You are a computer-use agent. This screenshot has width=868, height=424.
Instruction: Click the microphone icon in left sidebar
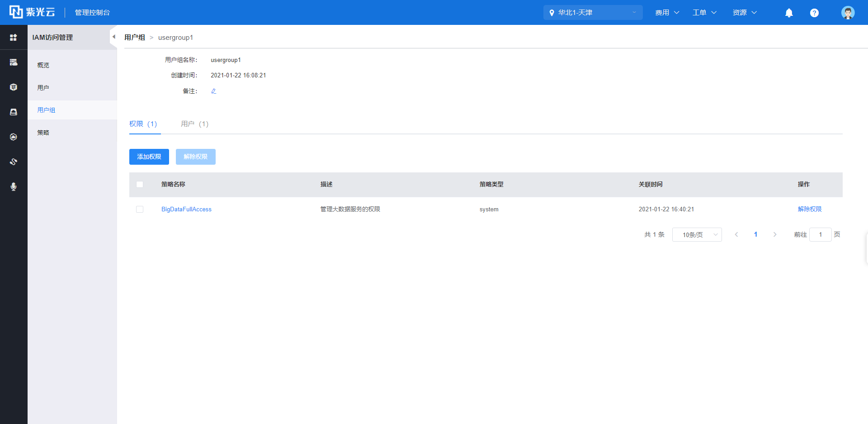pos(14,187)
